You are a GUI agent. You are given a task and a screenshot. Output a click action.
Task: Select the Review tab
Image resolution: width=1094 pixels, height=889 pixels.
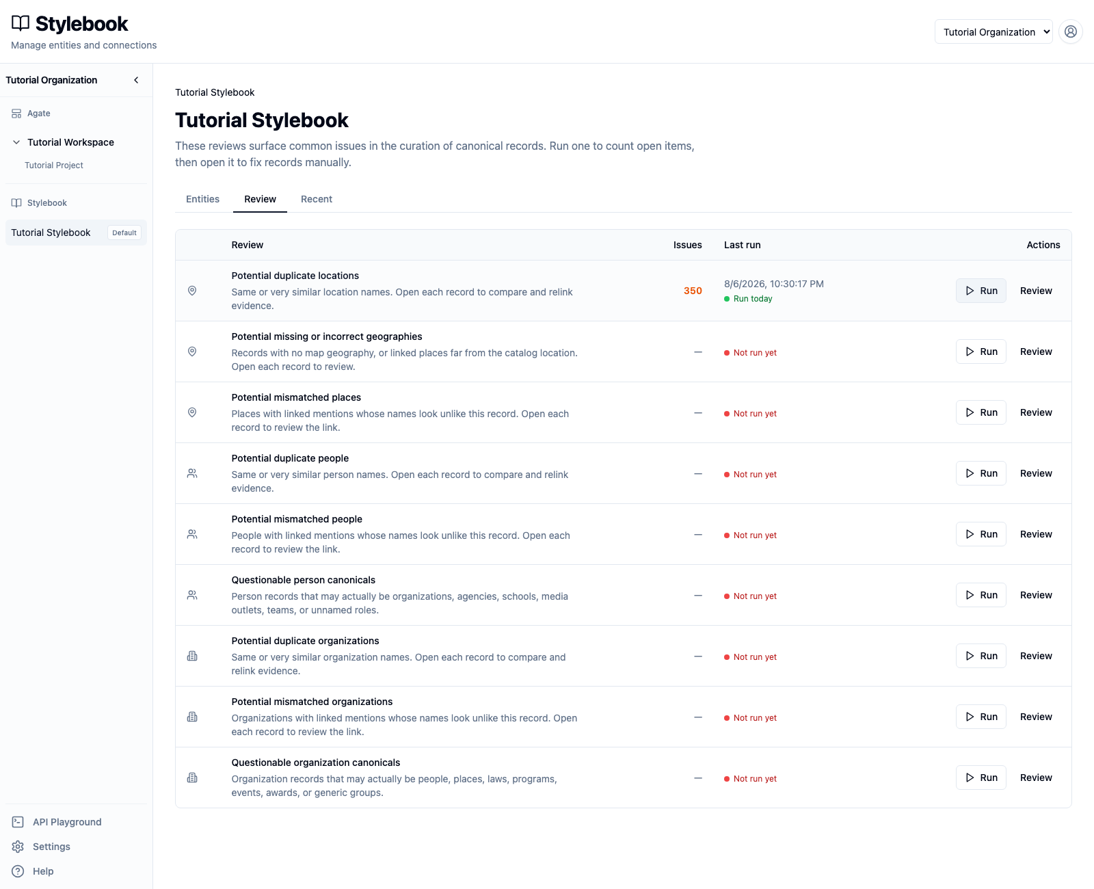[x=260, y=199]
